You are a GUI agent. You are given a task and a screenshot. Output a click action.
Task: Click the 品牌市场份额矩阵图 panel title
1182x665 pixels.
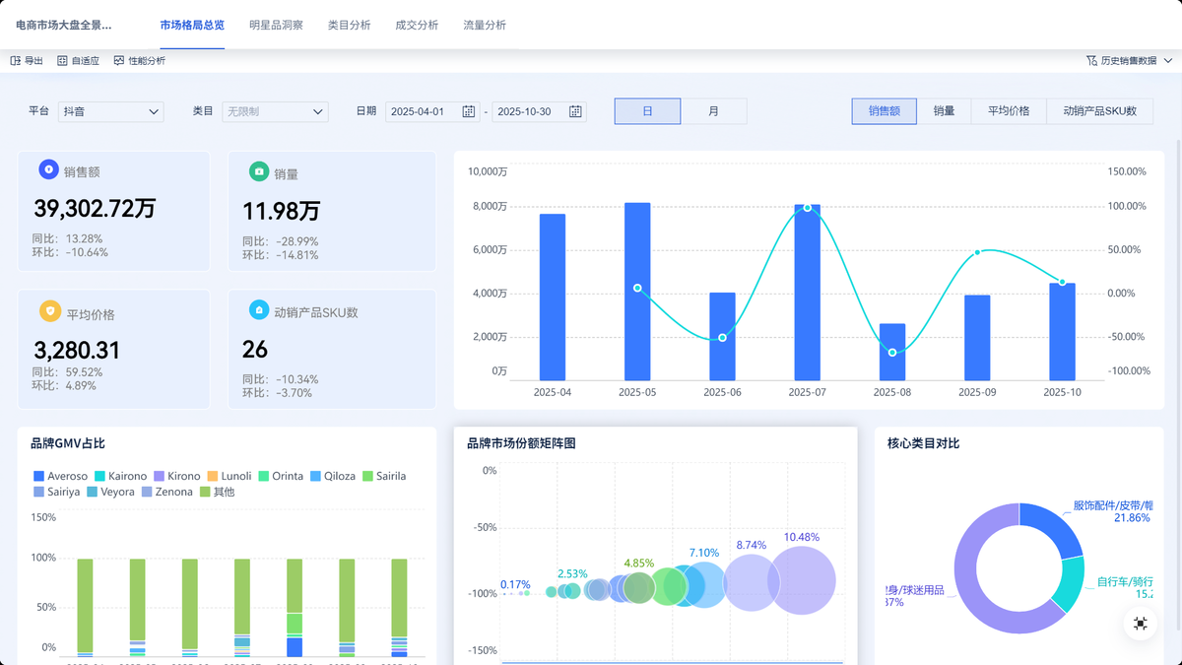tap(521, 443)
